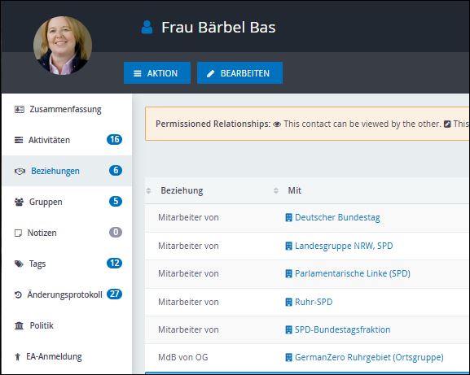
Task: Click the Gruppen people icon
Action: [x=19, y=202]
